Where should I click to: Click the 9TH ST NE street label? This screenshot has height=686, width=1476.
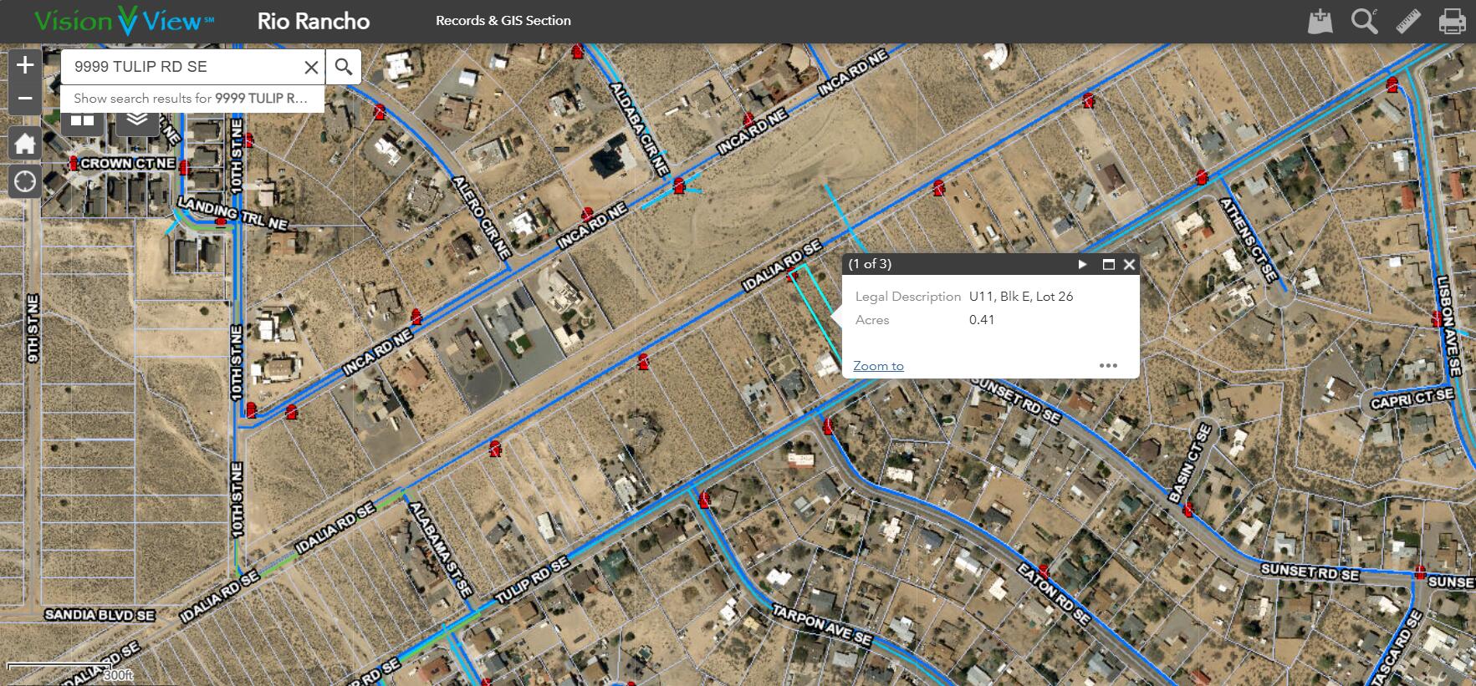coord(33,328)
